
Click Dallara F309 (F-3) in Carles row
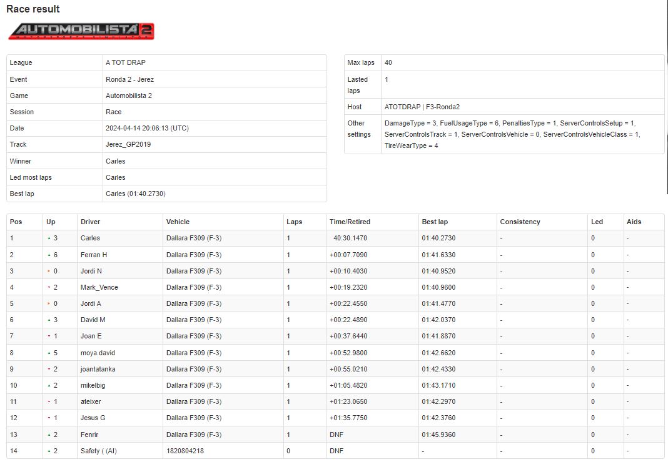(194, 238)
